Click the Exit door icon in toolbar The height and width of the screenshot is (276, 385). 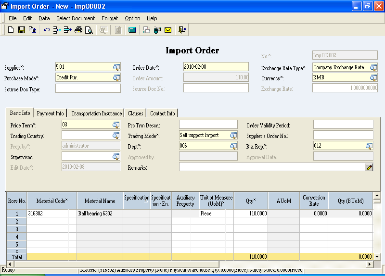tap(182, 30)
